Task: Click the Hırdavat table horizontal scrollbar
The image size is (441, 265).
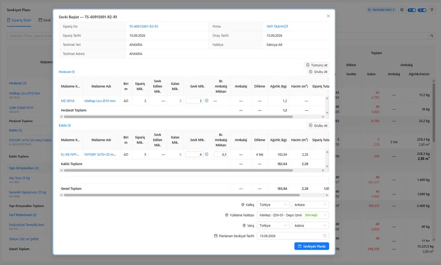Action: point(178,117)
